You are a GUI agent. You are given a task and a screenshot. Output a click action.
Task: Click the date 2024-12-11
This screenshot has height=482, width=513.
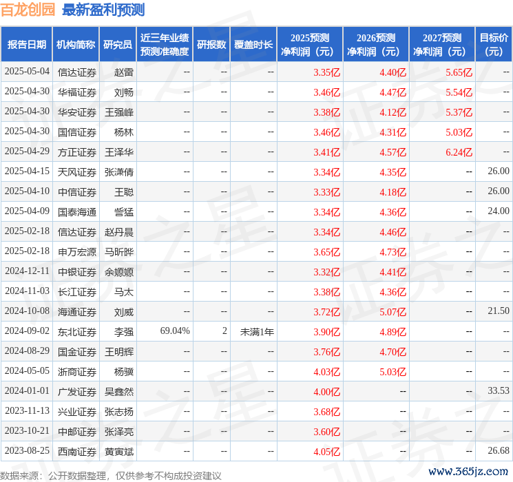[x=27, y=271]
